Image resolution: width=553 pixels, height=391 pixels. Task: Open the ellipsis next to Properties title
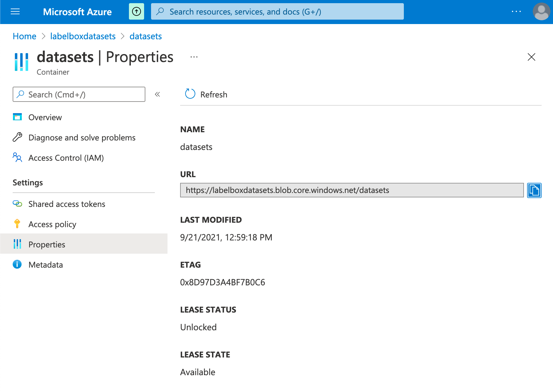coord(194,57)
